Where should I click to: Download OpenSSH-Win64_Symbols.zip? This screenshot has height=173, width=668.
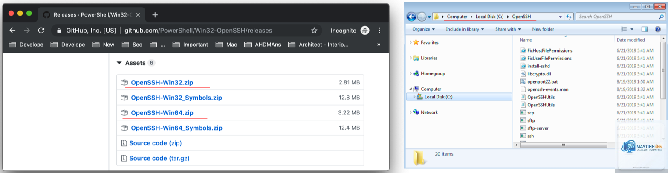pyautogui.click(x=176, y=128)
